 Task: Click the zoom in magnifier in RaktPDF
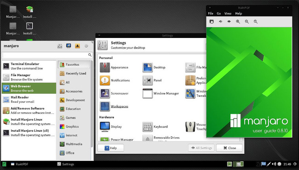click(x=238, y=22)
